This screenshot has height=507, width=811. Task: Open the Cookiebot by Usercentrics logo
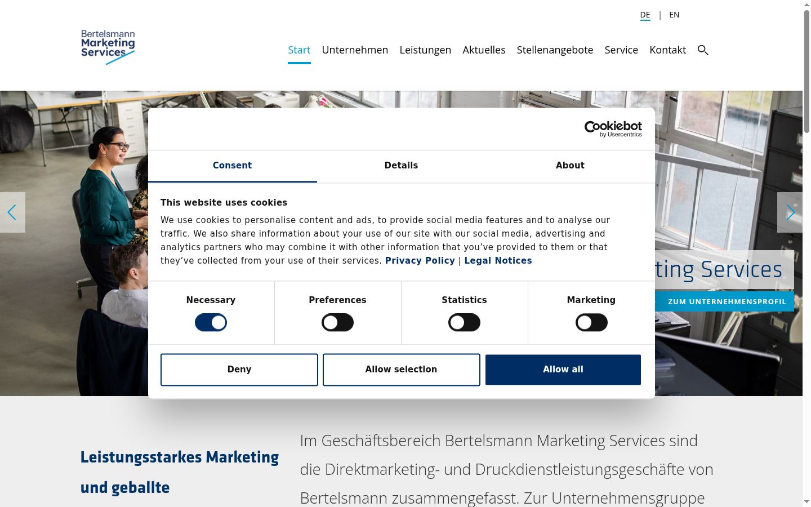tap(613, 129)
